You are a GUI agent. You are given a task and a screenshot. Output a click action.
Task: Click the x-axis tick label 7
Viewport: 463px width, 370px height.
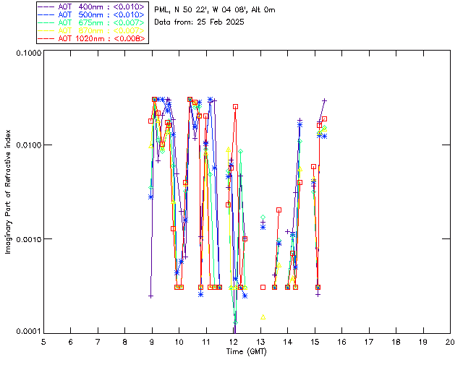click(98, 342)
